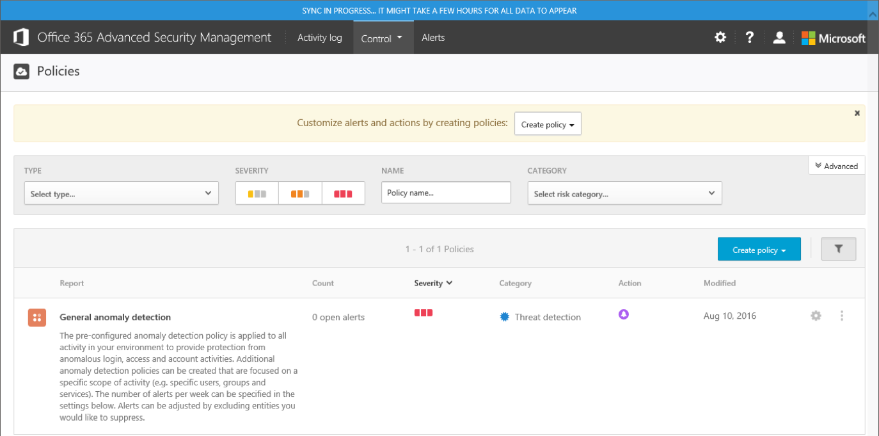Expand the Advanced filters section
This screenshot has width=879, height=436.
pyautogui.click(x=836, y=165)
